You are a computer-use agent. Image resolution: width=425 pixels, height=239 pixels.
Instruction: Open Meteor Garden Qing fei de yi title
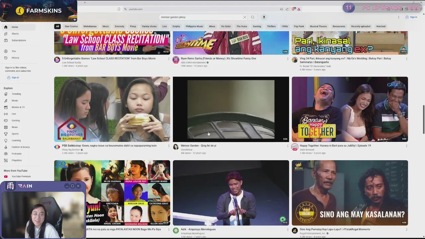click(x=199, y=146)
